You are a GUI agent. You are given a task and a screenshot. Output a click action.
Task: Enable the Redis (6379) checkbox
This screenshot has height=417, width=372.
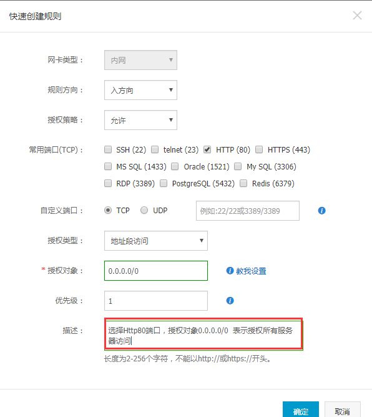[243, 183]
